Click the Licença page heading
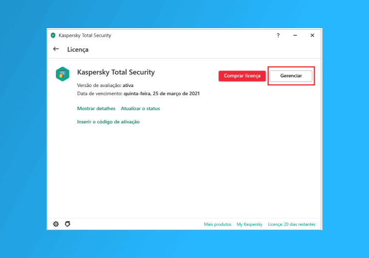This screenshot has width=369, height=258. (x=78, y=50)
